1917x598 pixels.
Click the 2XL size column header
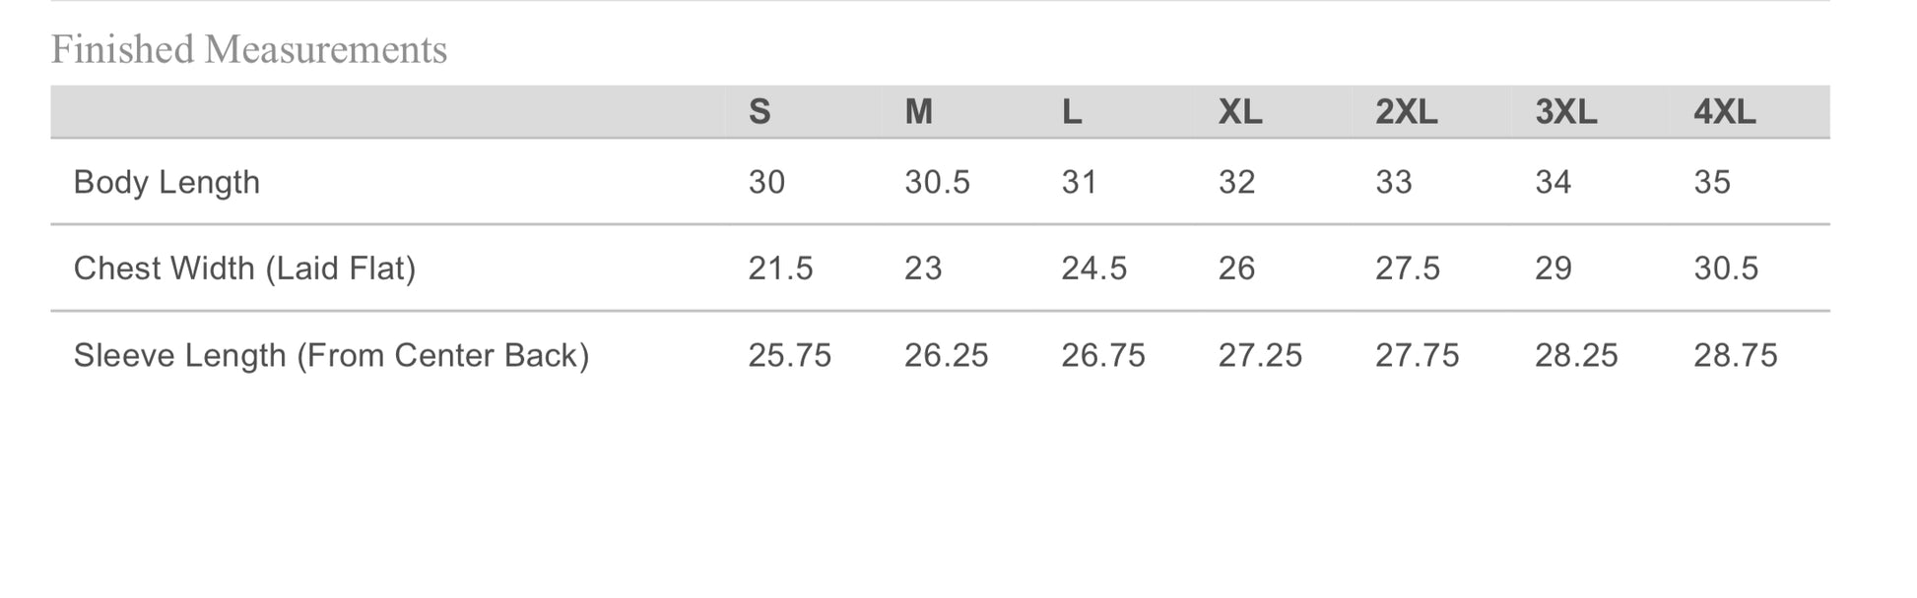pos(1406,112)
